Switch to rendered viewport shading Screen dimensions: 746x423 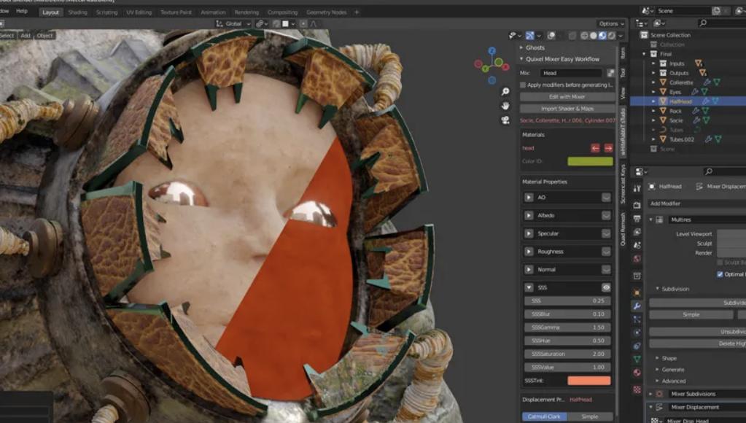[x=611, y=35]
